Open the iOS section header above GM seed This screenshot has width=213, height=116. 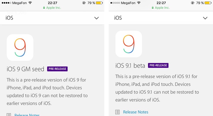coord(9,18)
